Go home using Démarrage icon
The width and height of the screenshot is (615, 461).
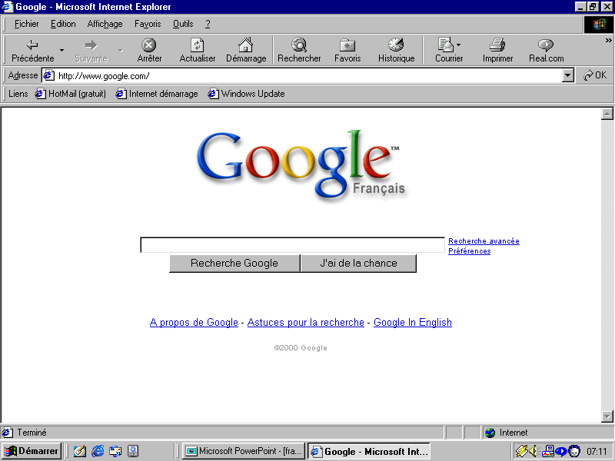pos(245,45)
